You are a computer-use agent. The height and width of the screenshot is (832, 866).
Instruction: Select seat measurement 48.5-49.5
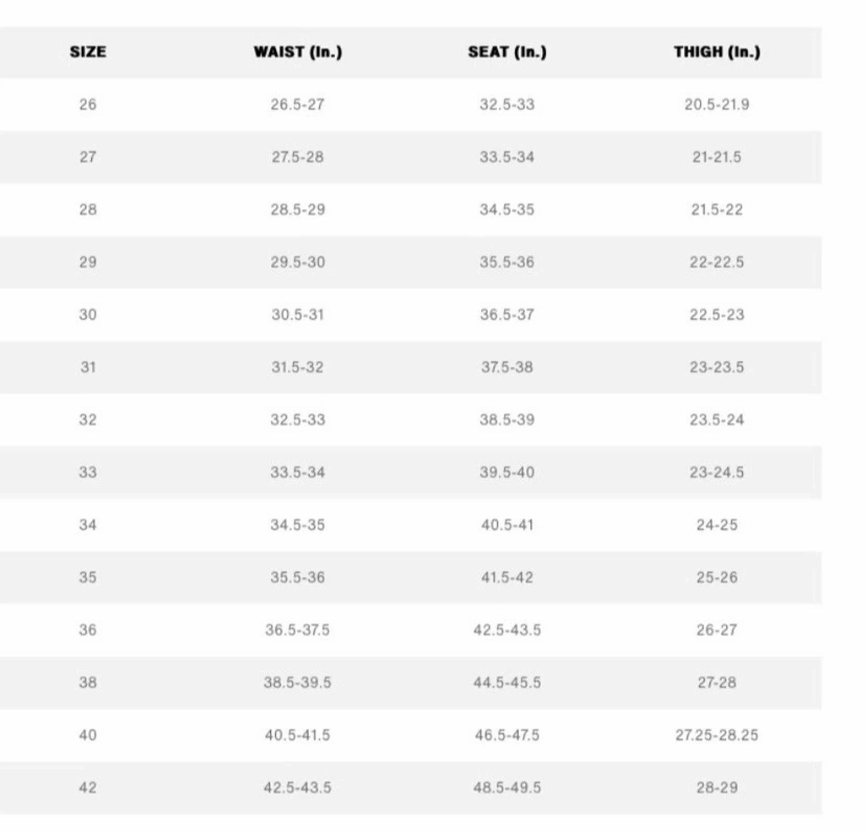click(x=507, y=788)
